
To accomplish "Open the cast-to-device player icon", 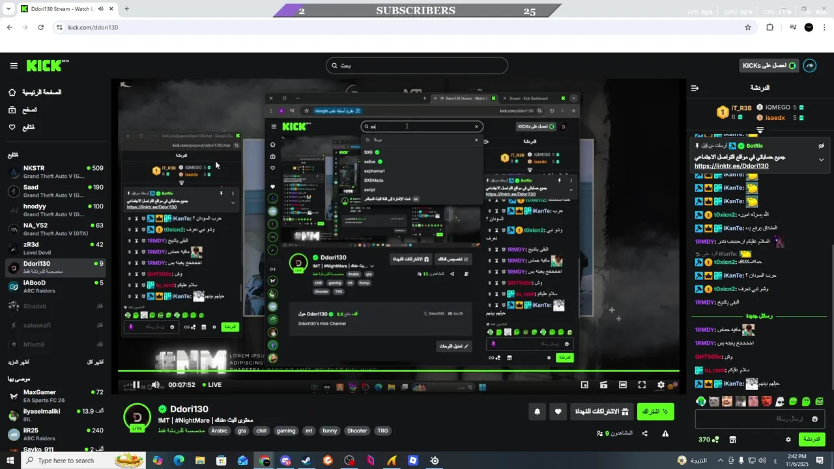I will pos(604,385).
